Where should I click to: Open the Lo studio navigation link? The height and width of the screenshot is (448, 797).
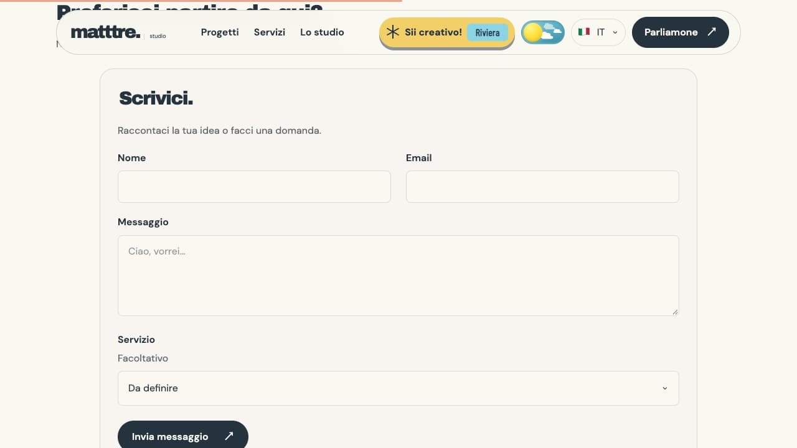(x=322, y=32)
